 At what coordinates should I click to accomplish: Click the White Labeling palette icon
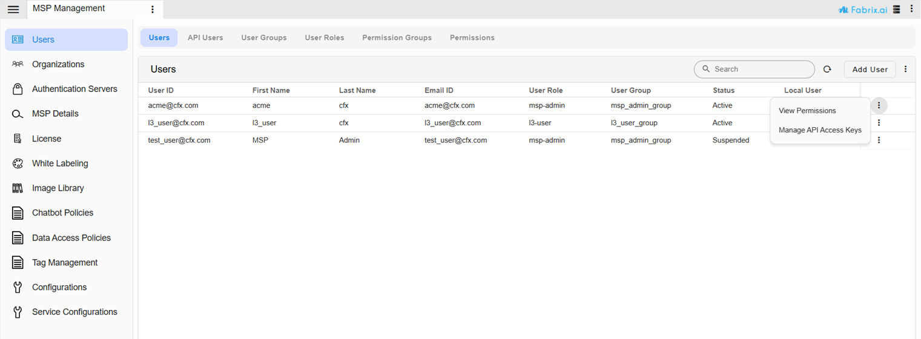18,163
